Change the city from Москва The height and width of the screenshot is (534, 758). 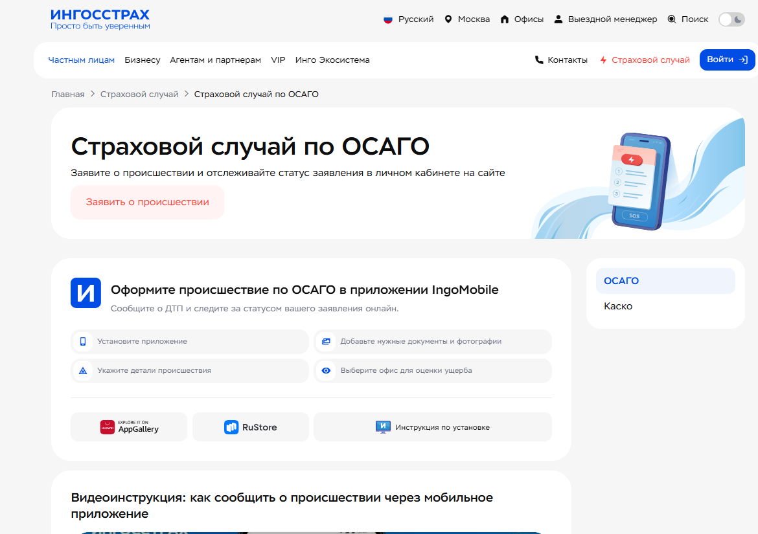pos(466,19)
